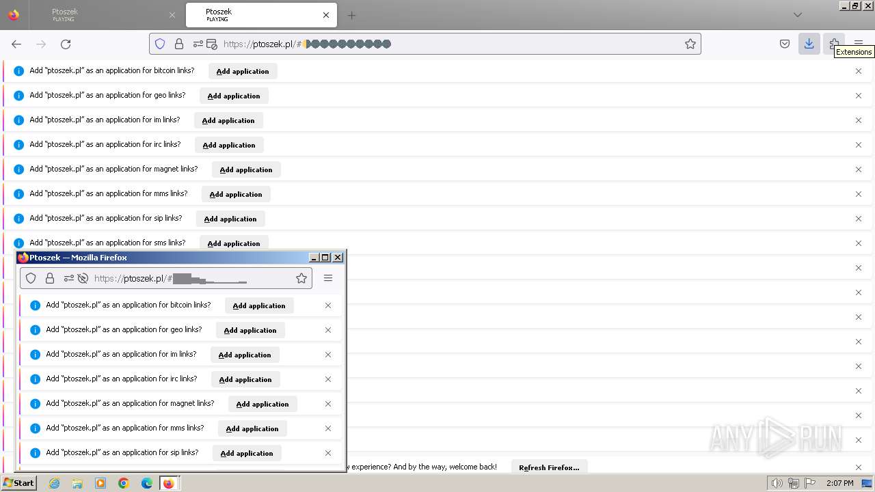Open a new tab with plus button
The width and height of the screenshot is (875, 492).
[x=351, y=15]
